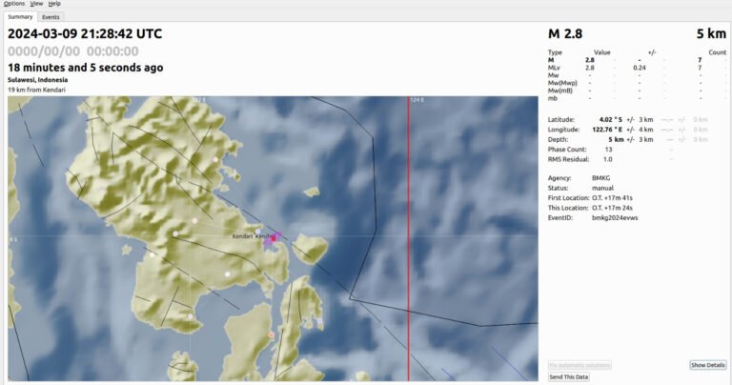Click the Phase Count value 13
The width and height of the screenshot is (732, 385).
click(608, 150)
